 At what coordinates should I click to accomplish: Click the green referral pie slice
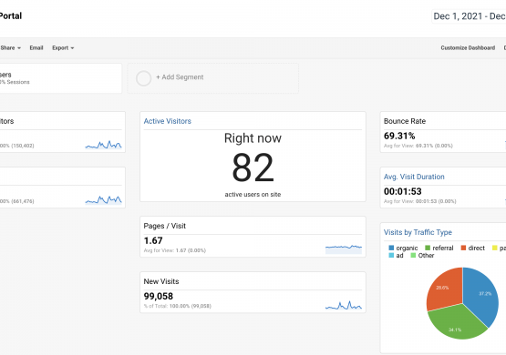[457, 324]
